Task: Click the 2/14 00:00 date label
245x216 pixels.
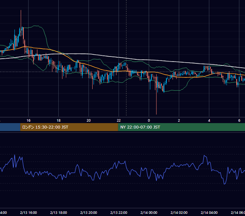Action: (x=149, y=212)
